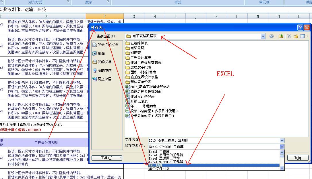
Task: Select column H header in spreadsheet
Action: [x=154, y=17]
